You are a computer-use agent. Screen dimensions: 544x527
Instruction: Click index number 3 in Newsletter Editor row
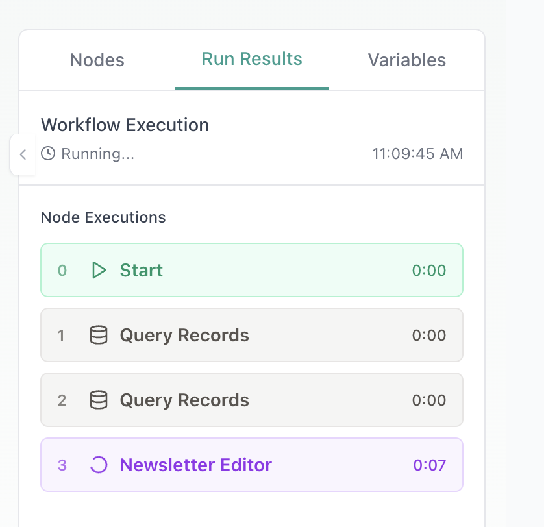click(x=62, y=465)
